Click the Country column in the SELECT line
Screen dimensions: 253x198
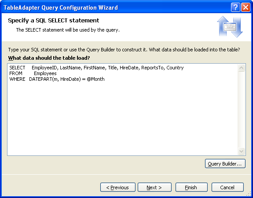click(175, 68)
